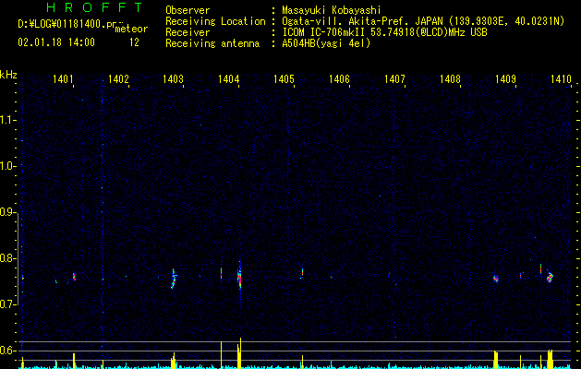Click the curved meteor echo at 1403
The width and height of the screenshot is (581, 369).
[x=174, y=279]
